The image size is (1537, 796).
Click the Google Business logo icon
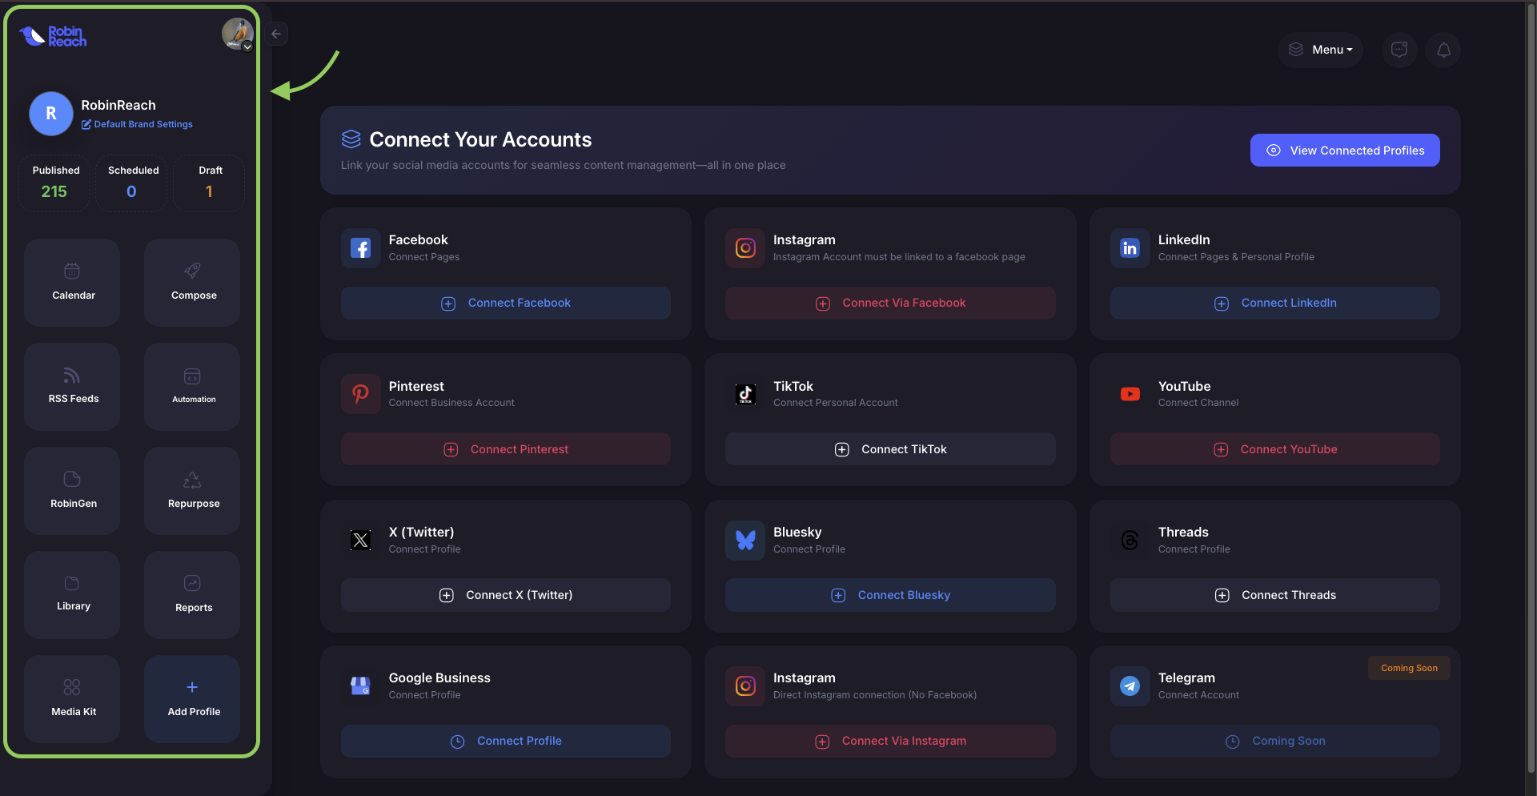coord(360,686)
